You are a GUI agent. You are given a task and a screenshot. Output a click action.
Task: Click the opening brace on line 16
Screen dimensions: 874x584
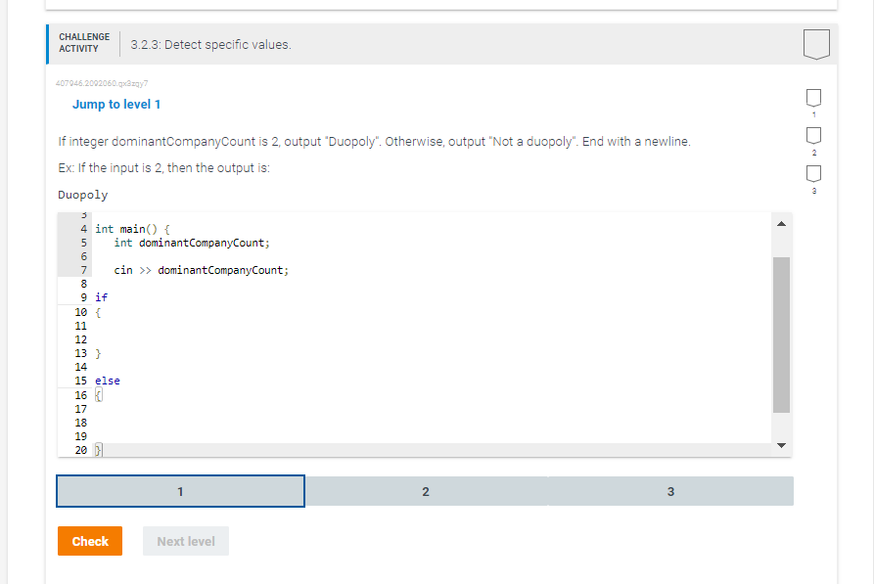pyautogui.click(x=98, y=395)
